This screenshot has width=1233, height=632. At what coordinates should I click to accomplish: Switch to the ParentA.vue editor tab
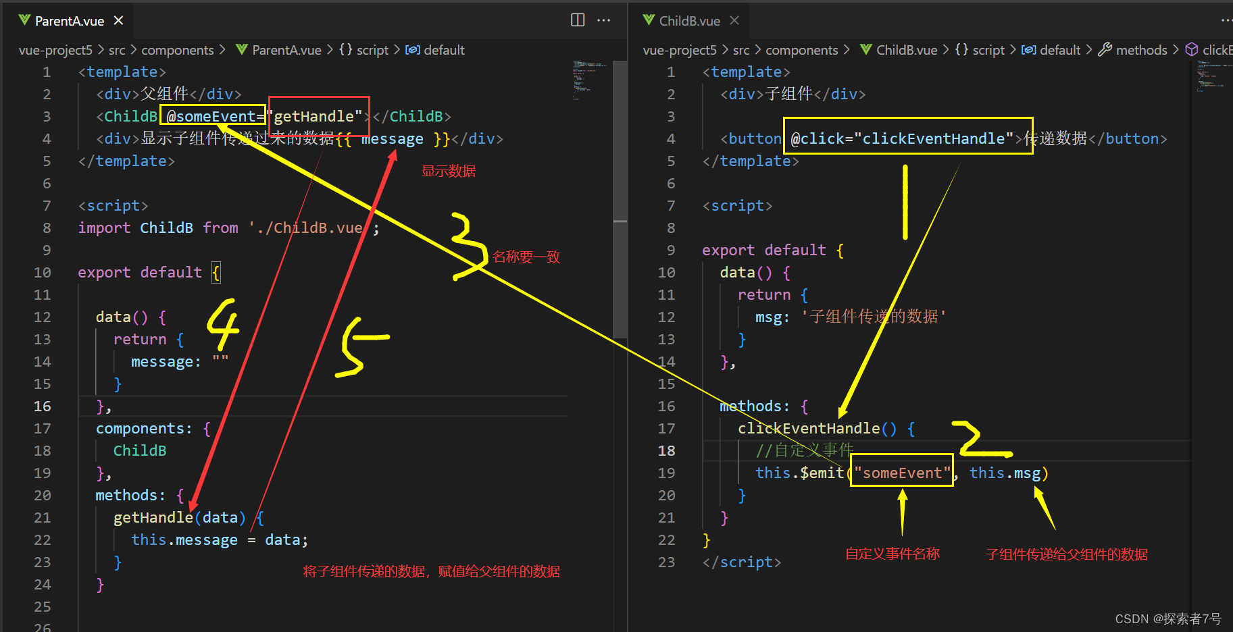click(x=70, y=21)
